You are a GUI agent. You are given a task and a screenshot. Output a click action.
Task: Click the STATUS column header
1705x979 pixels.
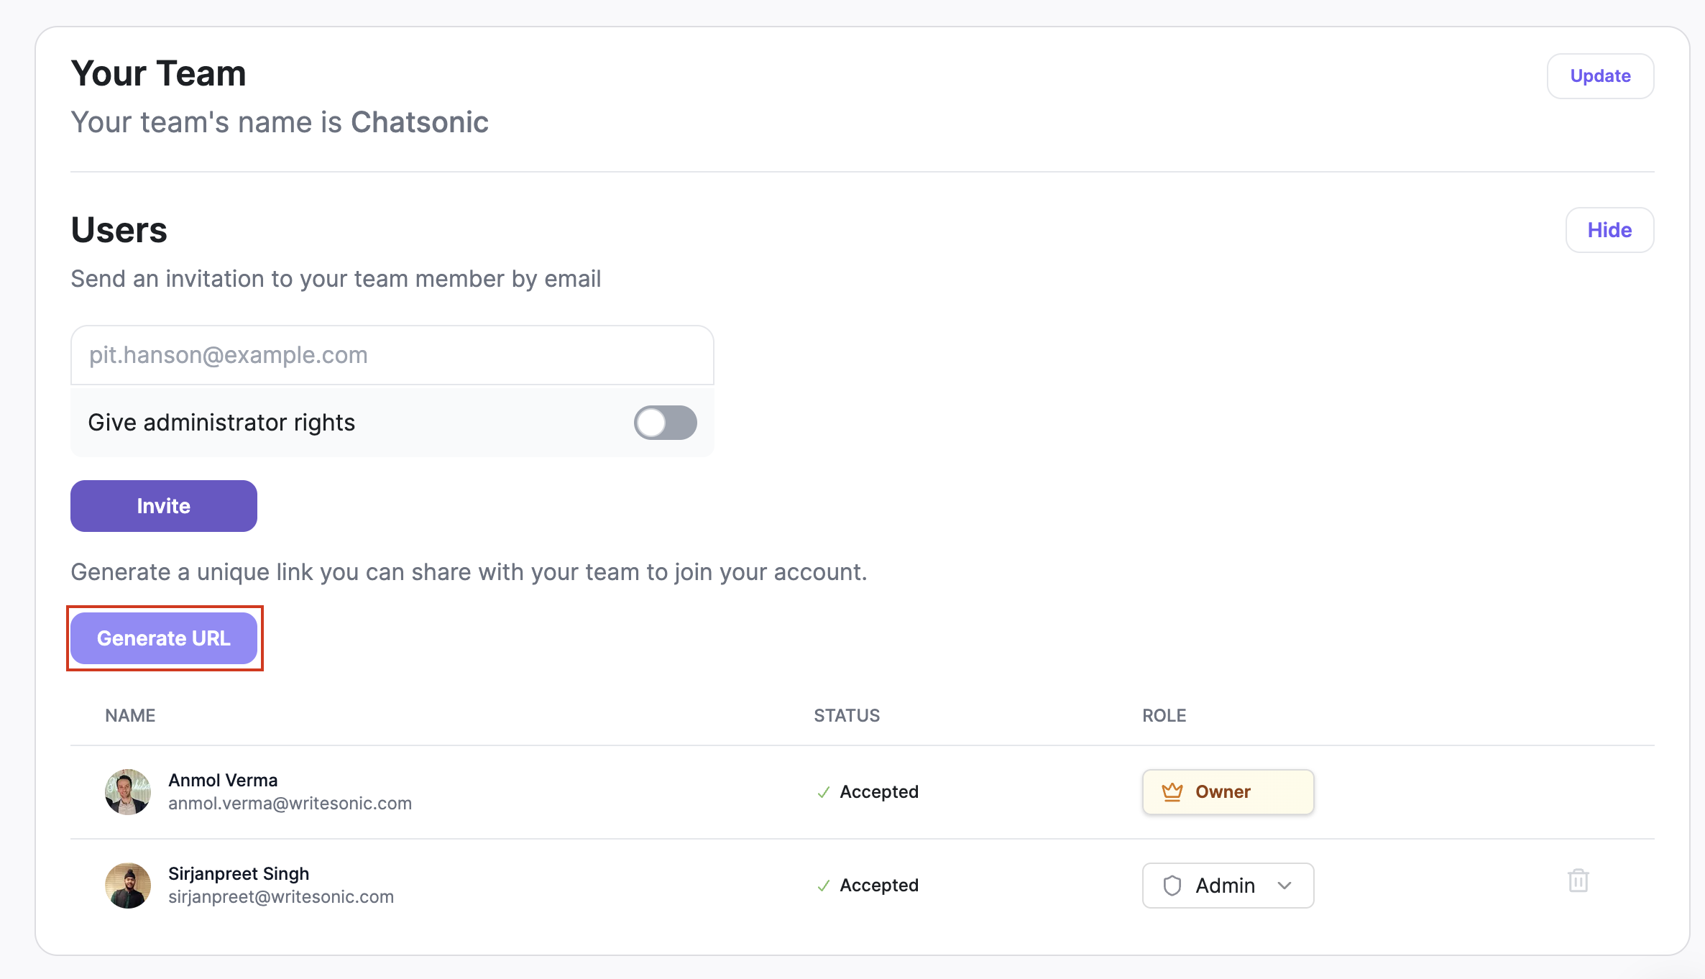point(847,715)
